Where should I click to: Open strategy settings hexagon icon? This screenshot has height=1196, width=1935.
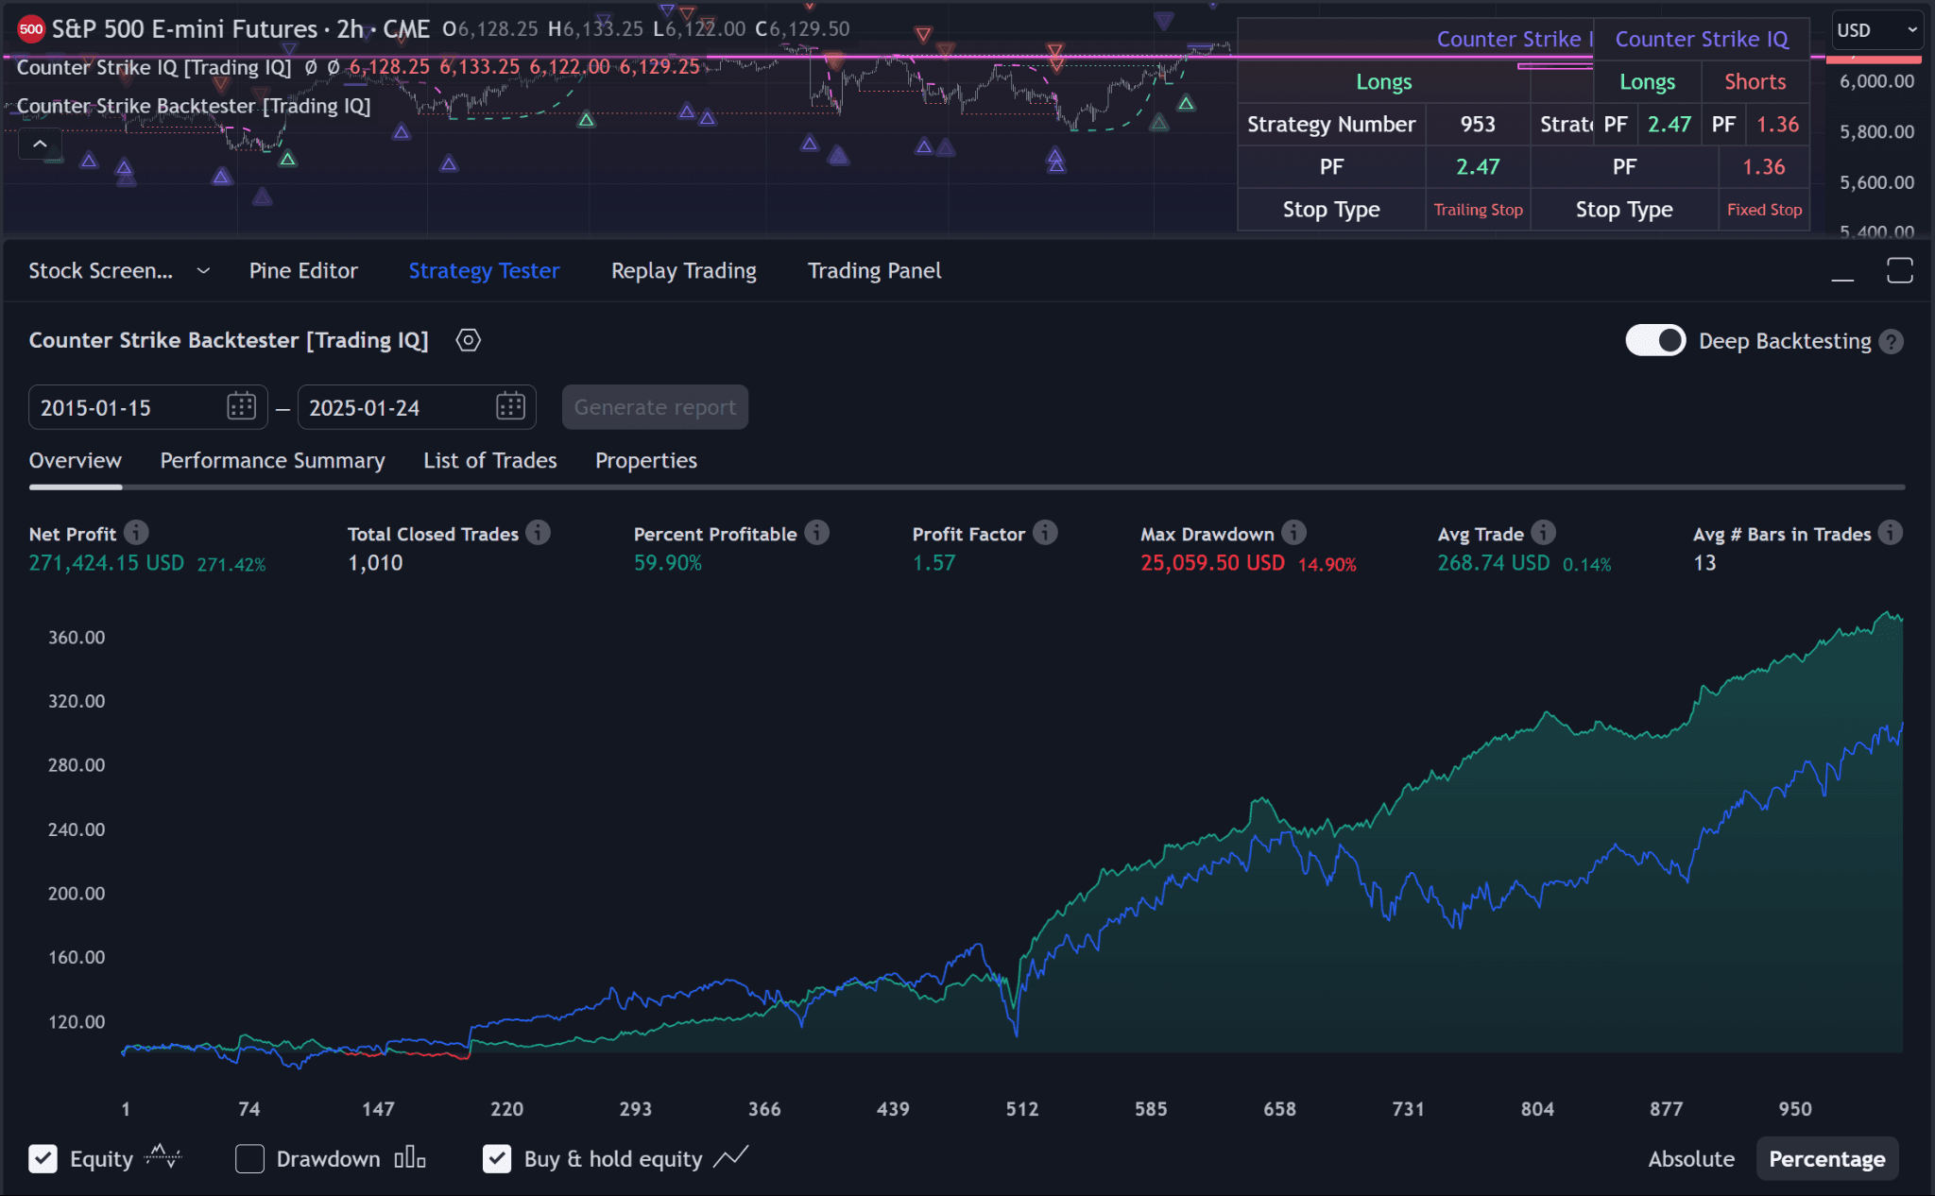pyautogui.click(x=469, y=340)
